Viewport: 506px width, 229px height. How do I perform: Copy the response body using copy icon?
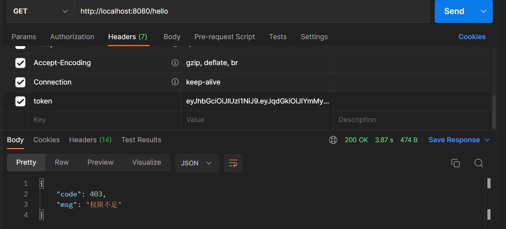coord(456,163)
